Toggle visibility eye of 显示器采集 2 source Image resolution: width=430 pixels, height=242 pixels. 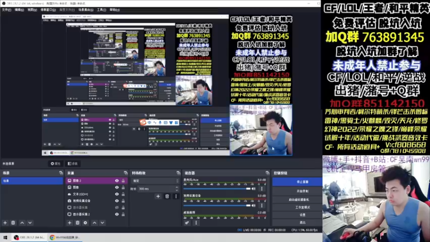point(117,214)
